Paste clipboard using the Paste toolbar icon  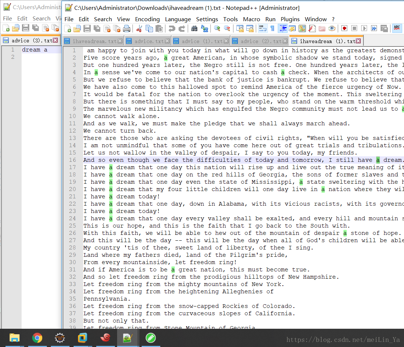click(x=159, y=28)
